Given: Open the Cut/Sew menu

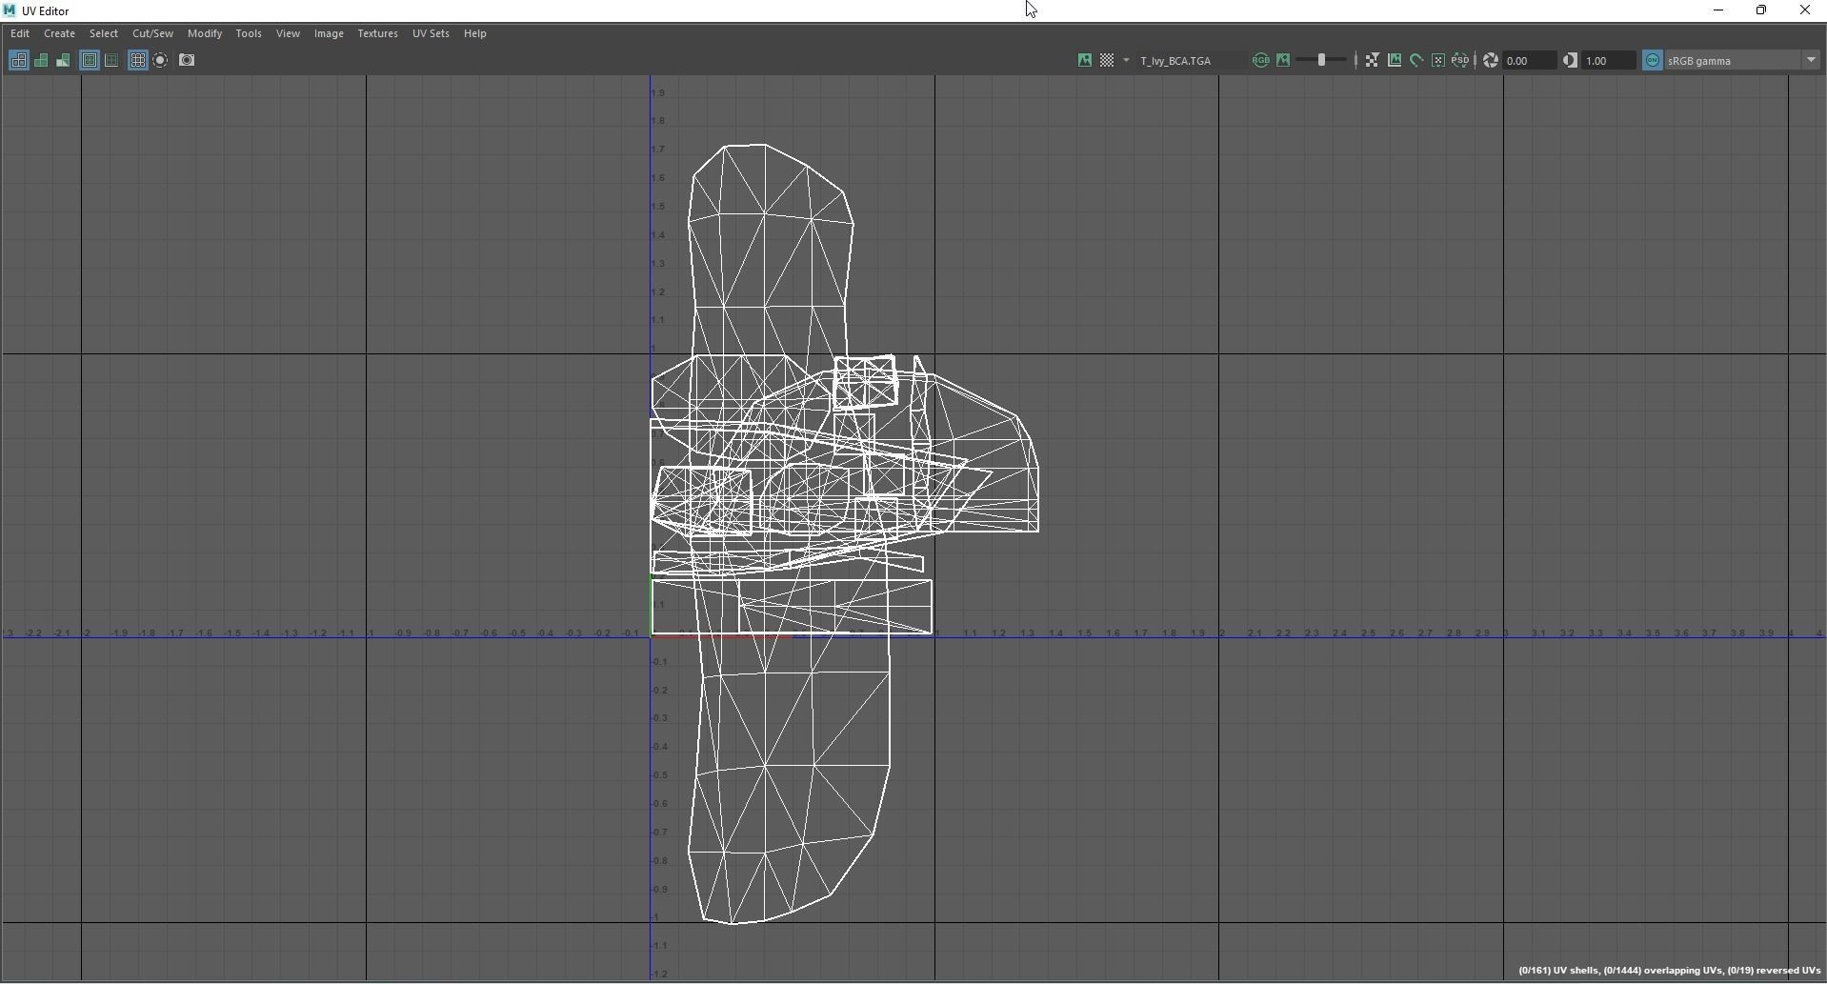Looking at the screenshot, I should (152, 33).
